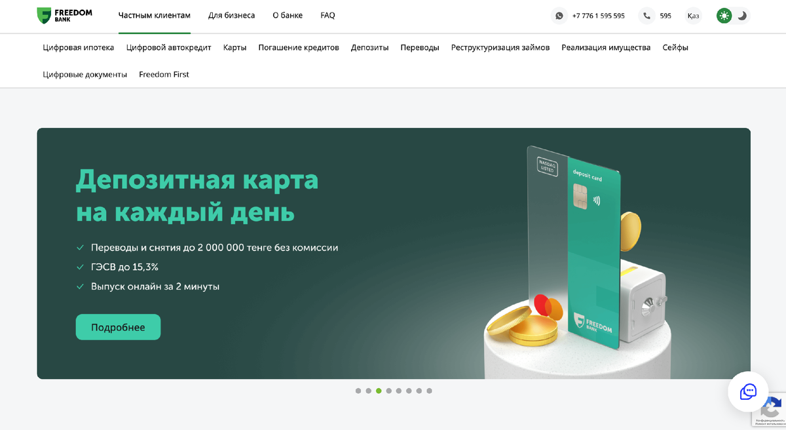
Task: Open the Сейфы page
Action: pyautogui.click(x=675, y=47)
